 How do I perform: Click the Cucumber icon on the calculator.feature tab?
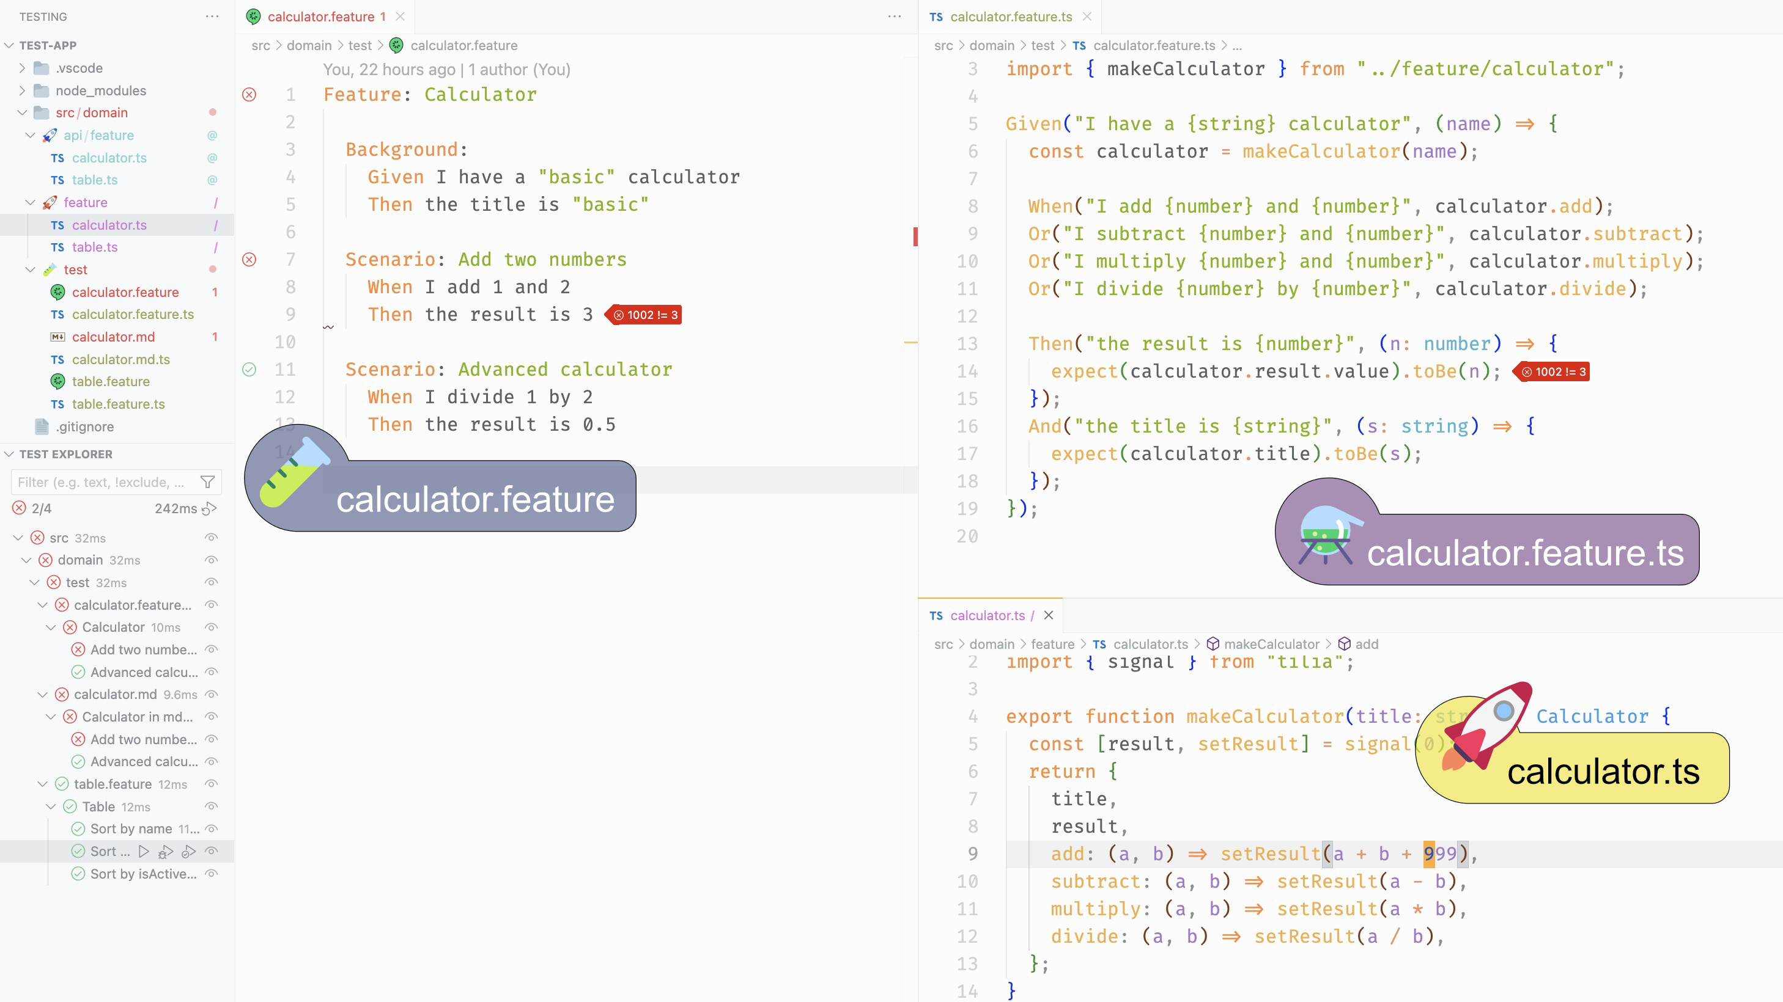pos(254,16)
